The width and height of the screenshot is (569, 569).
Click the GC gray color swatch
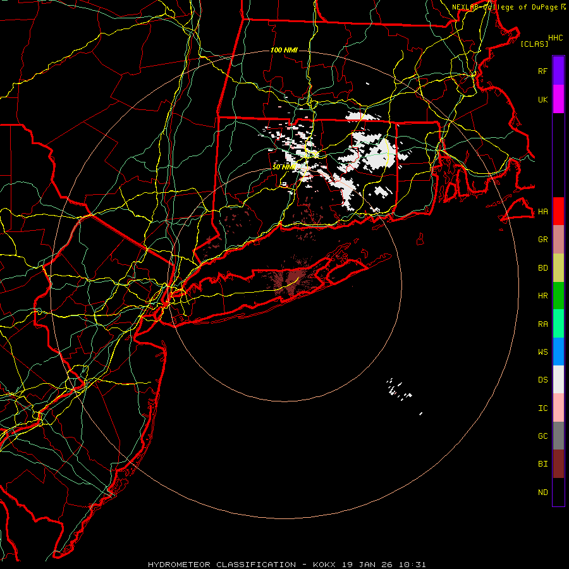[558, 436]
